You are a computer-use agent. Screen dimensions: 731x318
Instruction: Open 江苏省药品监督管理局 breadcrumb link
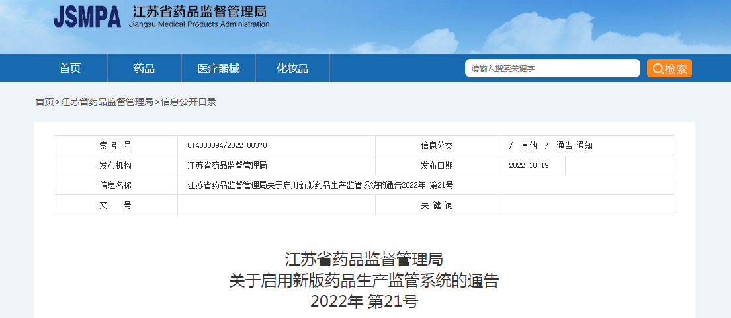pos(107,102)
